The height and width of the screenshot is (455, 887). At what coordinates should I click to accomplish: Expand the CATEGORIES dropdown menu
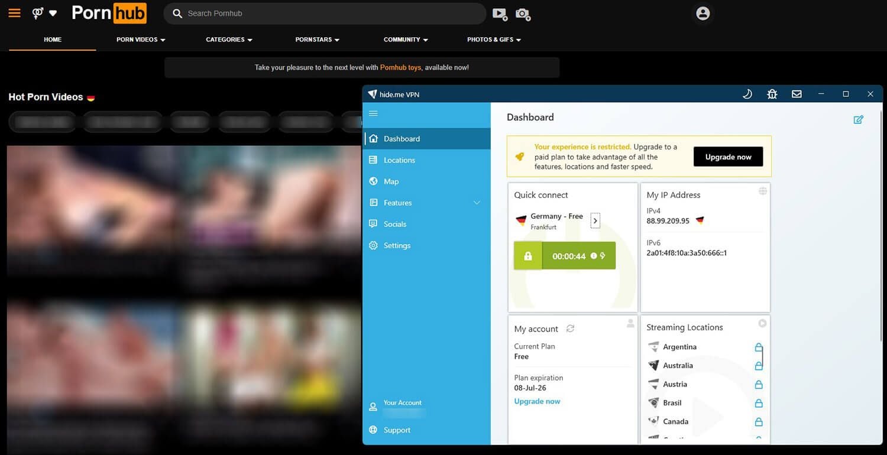click(x=229, y=40)
